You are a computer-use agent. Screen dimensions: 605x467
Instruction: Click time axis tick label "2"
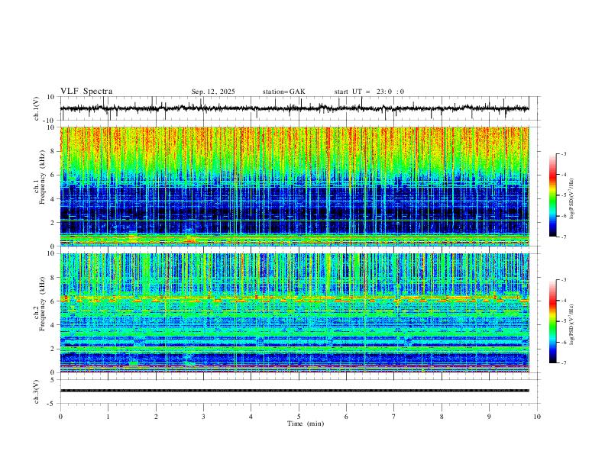click(156, 417)
